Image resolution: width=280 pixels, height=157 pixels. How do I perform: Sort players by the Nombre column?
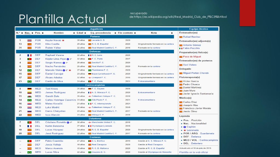click(x=74, y=33)
